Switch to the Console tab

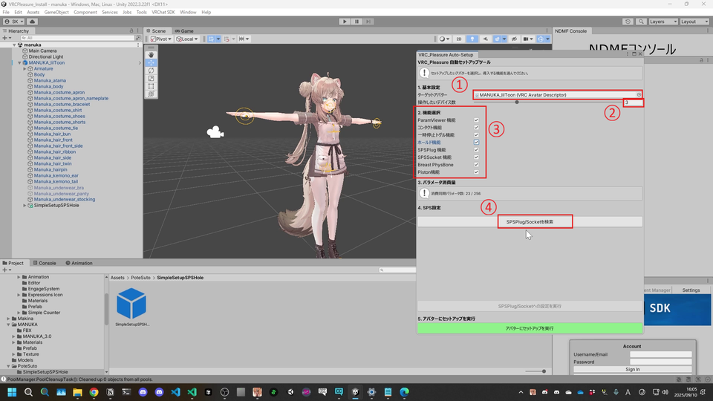[x=45, y=263]
